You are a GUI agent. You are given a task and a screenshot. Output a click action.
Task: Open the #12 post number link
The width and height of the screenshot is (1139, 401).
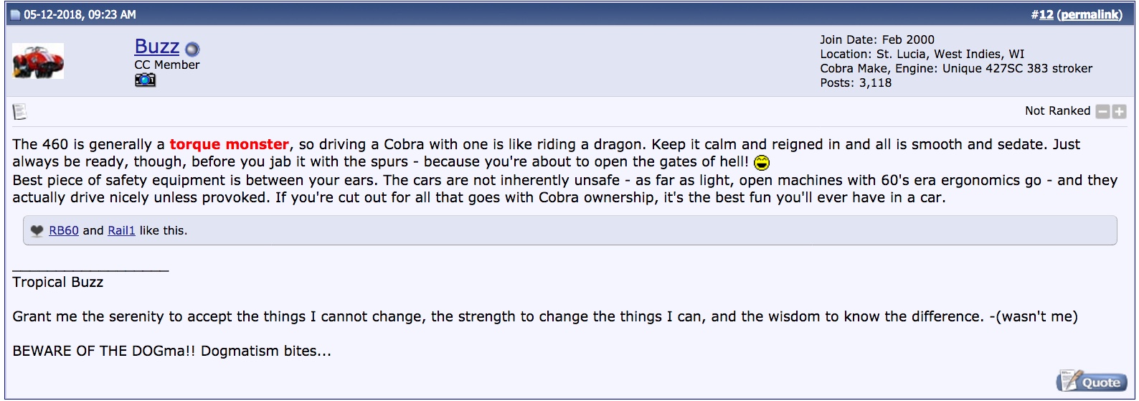pyautogui.click(x=1046, y=14)
